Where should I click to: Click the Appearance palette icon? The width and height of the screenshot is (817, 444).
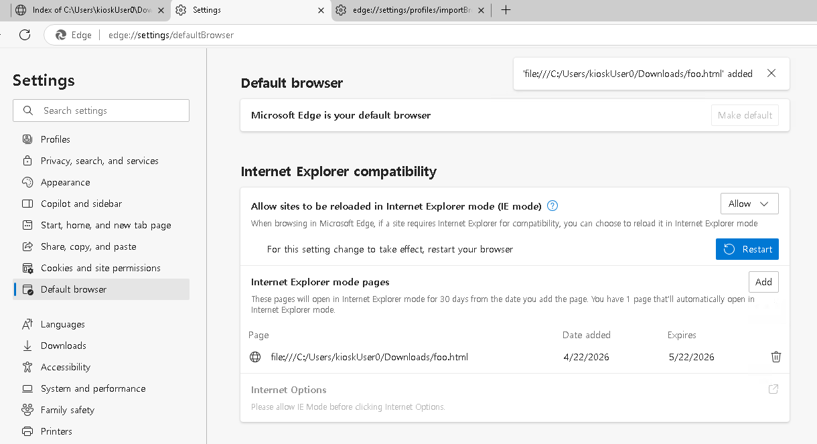pyautogui.click(x=27, y=182)
